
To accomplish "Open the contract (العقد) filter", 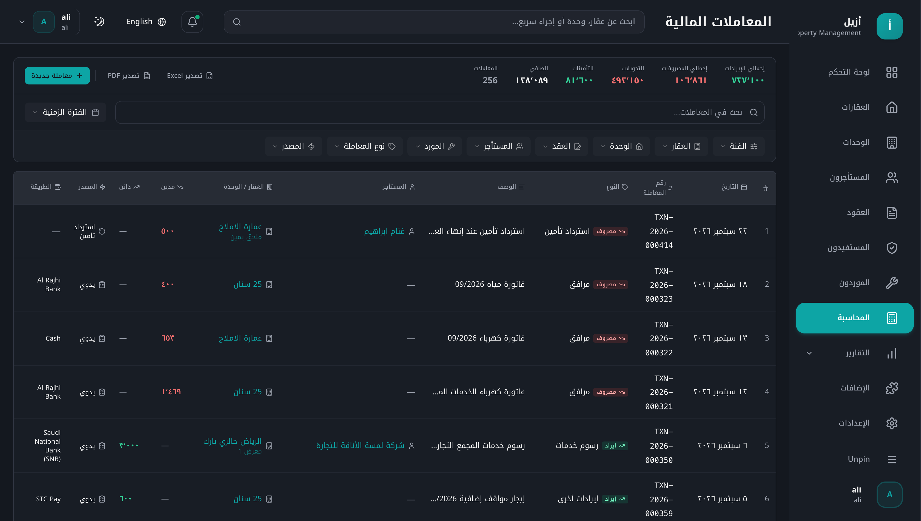I will pyautogui.click(x=562, y=146).
